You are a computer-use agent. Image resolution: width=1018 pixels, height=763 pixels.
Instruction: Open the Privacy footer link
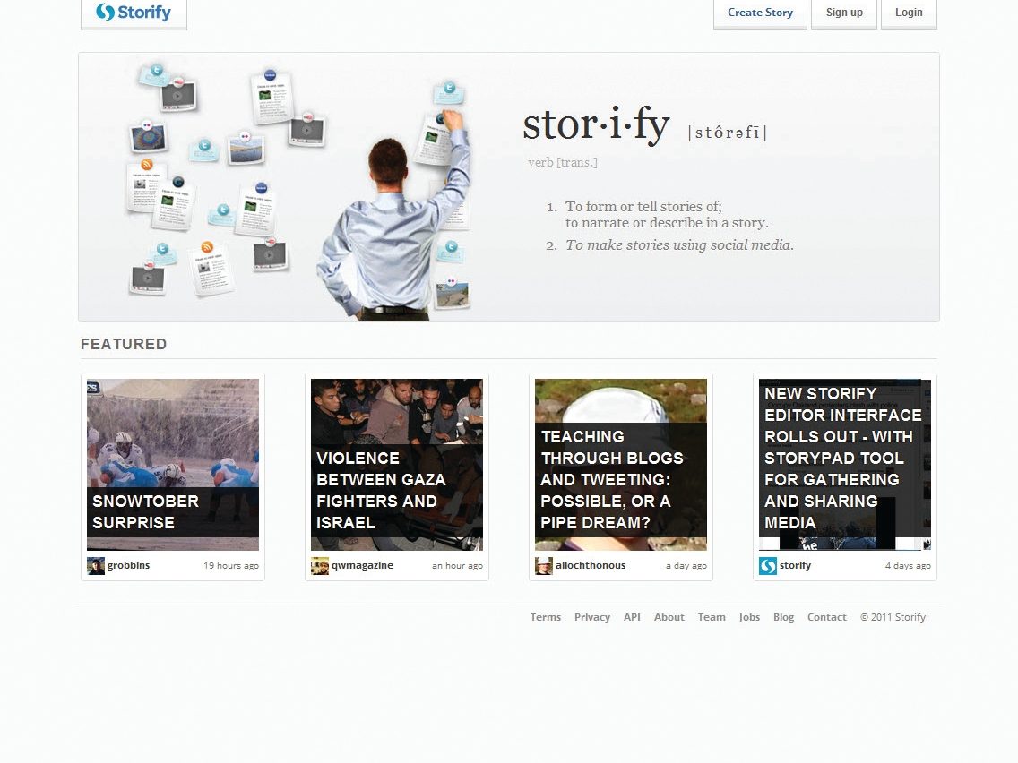[592, 617]
